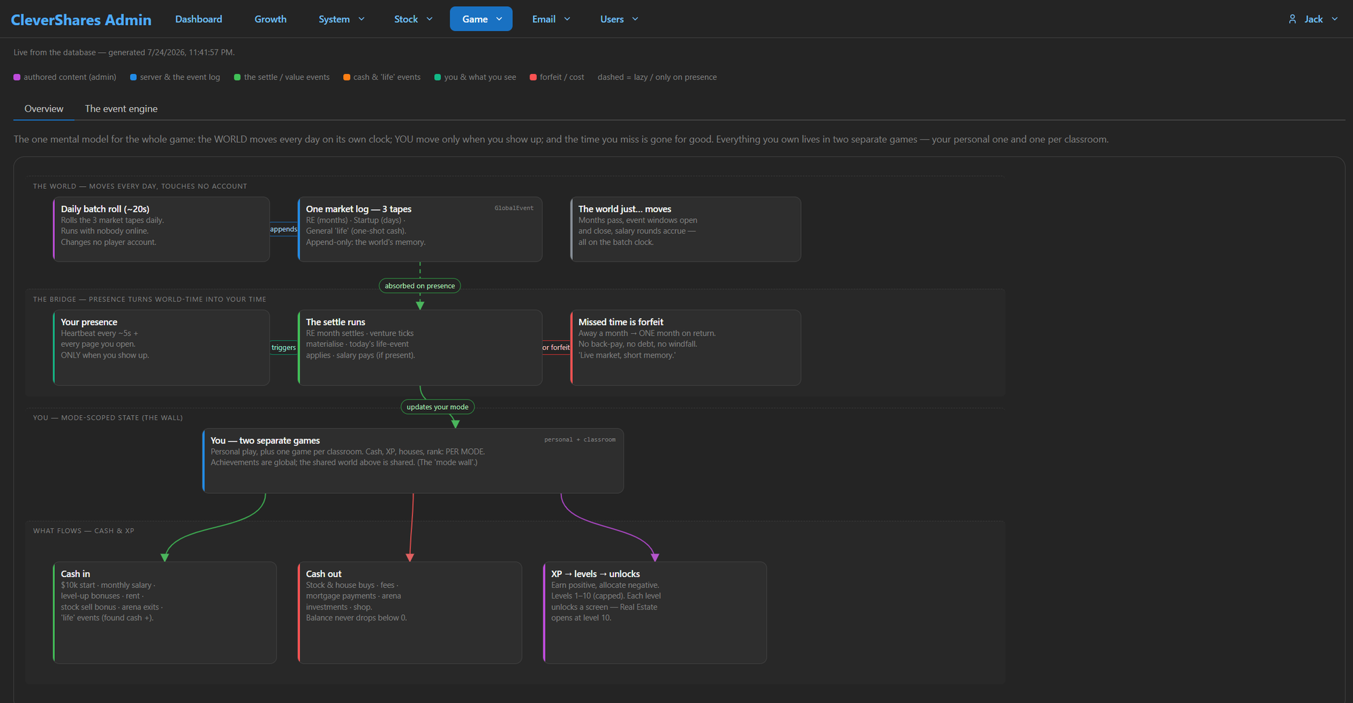Select 'The world just... moves' node title

point(624,209)
